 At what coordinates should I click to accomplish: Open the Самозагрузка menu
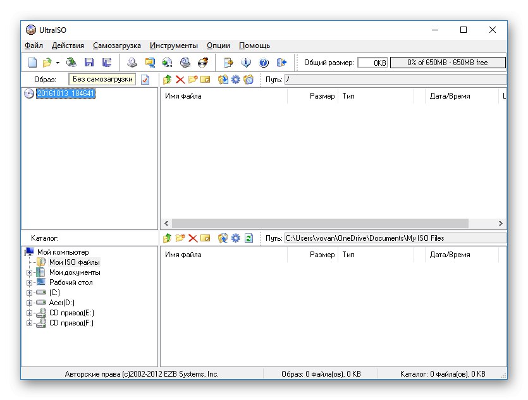pos(117,45)
